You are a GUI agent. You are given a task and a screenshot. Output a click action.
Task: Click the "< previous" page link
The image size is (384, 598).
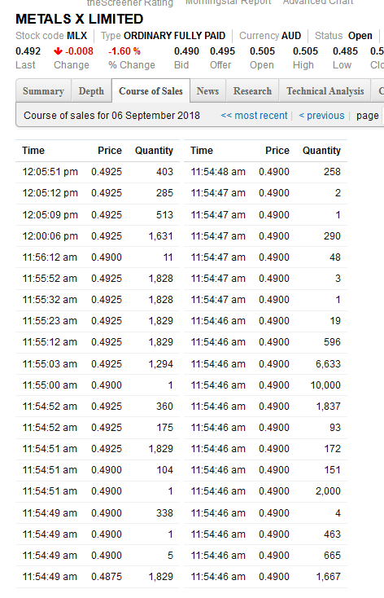[x=321, y=116]
